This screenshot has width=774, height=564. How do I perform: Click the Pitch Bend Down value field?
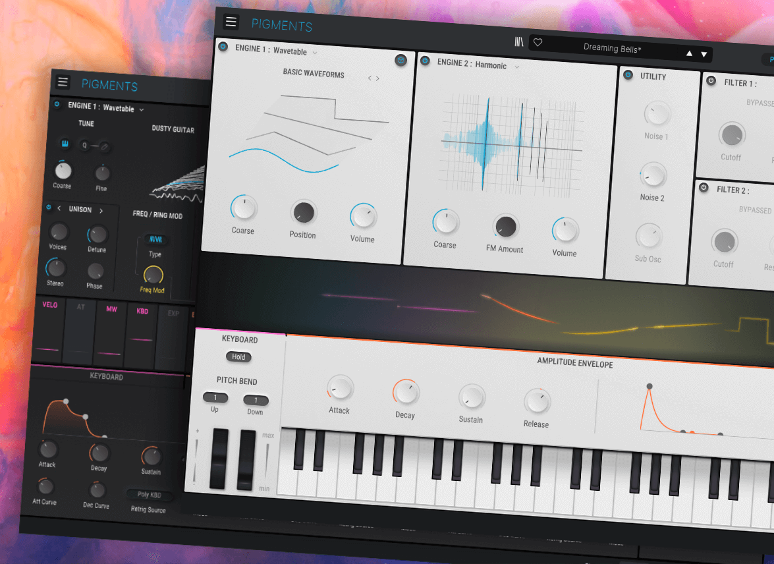click(256, 400)
